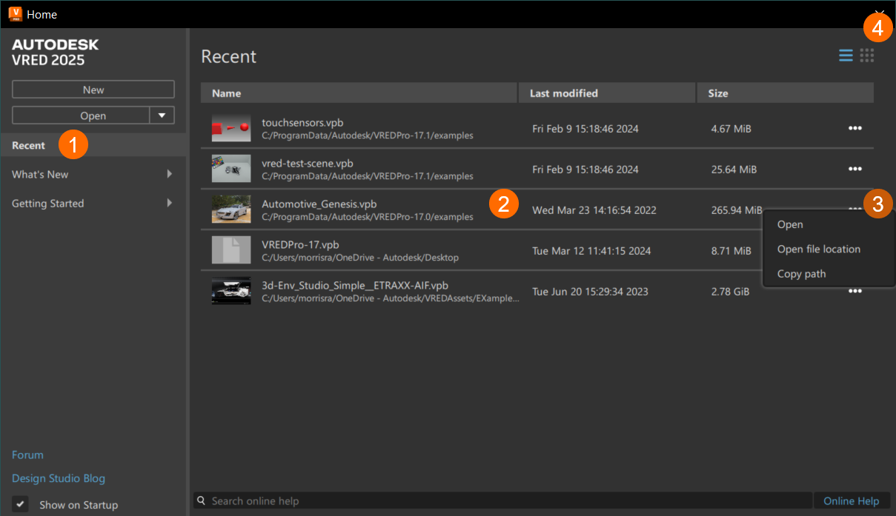Toggle Show on Startup checkbox
This screenshot has height=516, width=896.
click(21, 504)
